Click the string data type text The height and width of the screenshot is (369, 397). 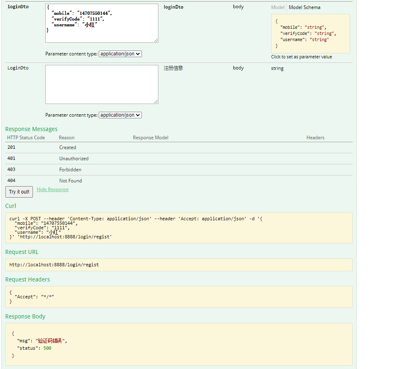click(277, 69)
